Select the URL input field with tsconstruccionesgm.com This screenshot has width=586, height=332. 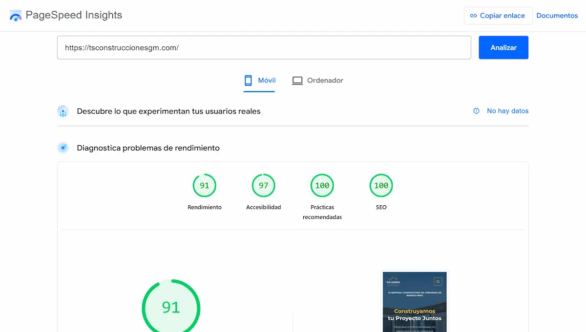pyautogui.click(x=264, y=47)
